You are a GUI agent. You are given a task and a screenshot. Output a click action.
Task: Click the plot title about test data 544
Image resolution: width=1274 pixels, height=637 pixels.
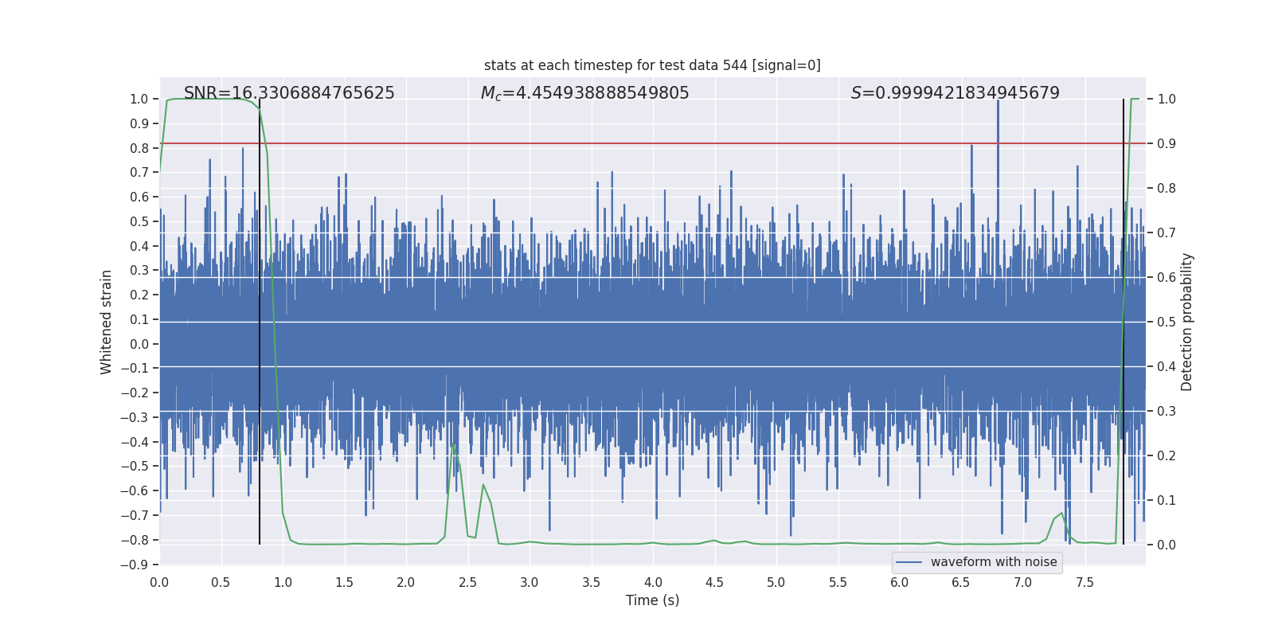pos(652,65)
